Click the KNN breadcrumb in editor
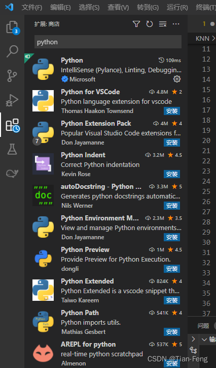 click(202, 39)
